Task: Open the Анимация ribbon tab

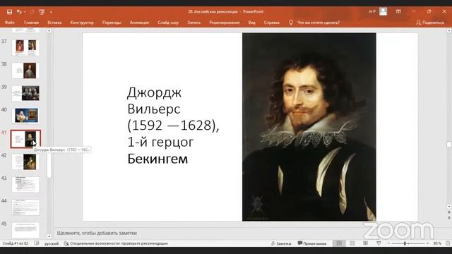Action: pos(139,23)
